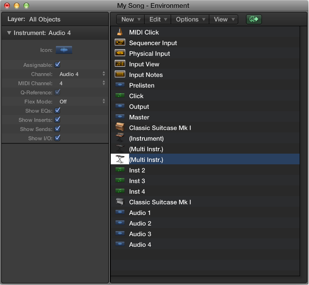Open the Options menu
The height and width of the screenshot is (285, 309).
pyautogui.click(x=189, y=19)
